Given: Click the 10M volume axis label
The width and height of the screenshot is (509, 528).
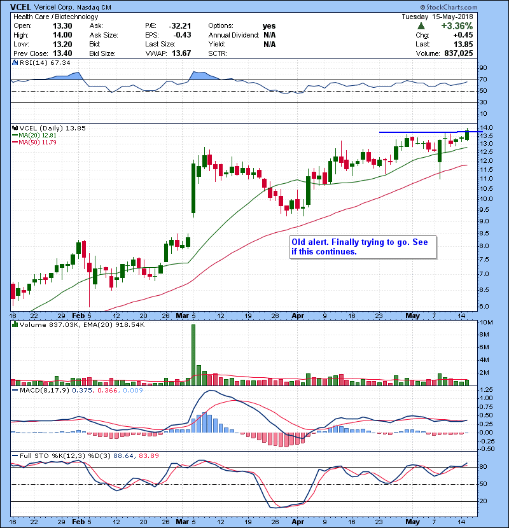Looking at the screenshot, I should point(487,323).
